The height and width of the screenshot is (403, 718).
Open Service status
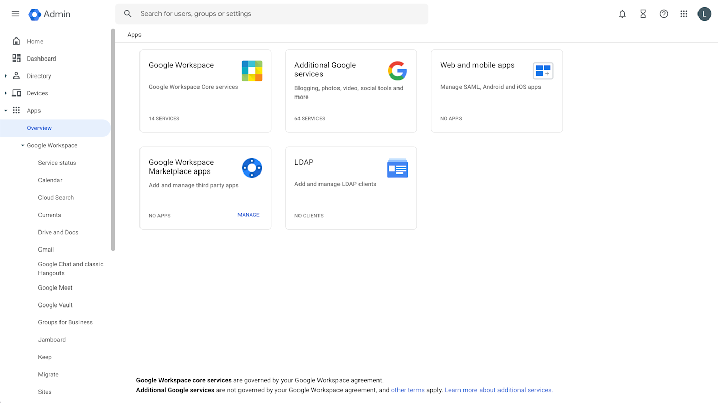(57, 163)
